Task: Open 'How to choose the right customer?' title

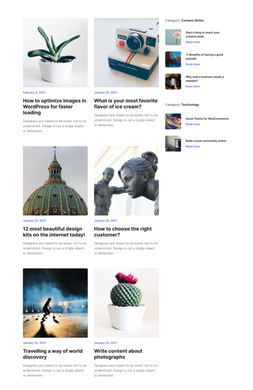Action: point(123,232)
